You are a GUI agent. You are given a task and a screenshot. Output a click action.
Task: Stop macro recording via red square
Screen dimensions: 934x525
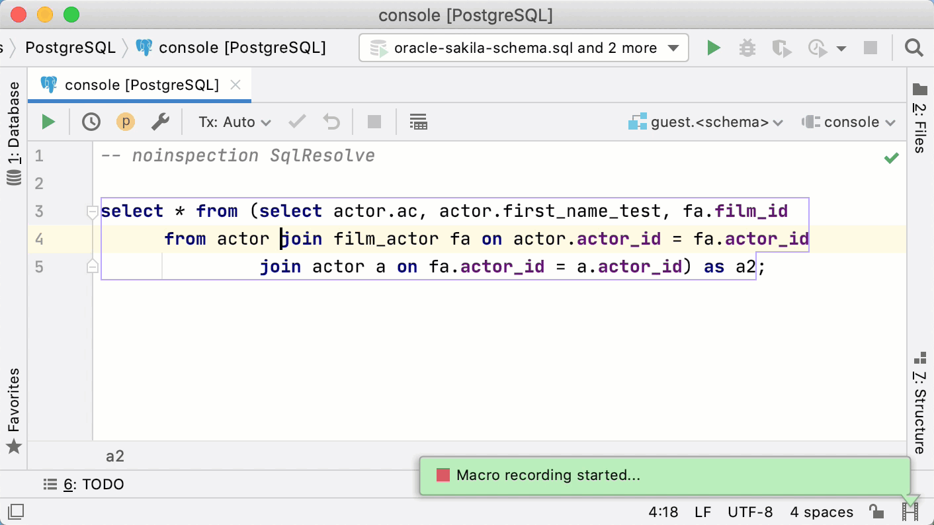443,475
